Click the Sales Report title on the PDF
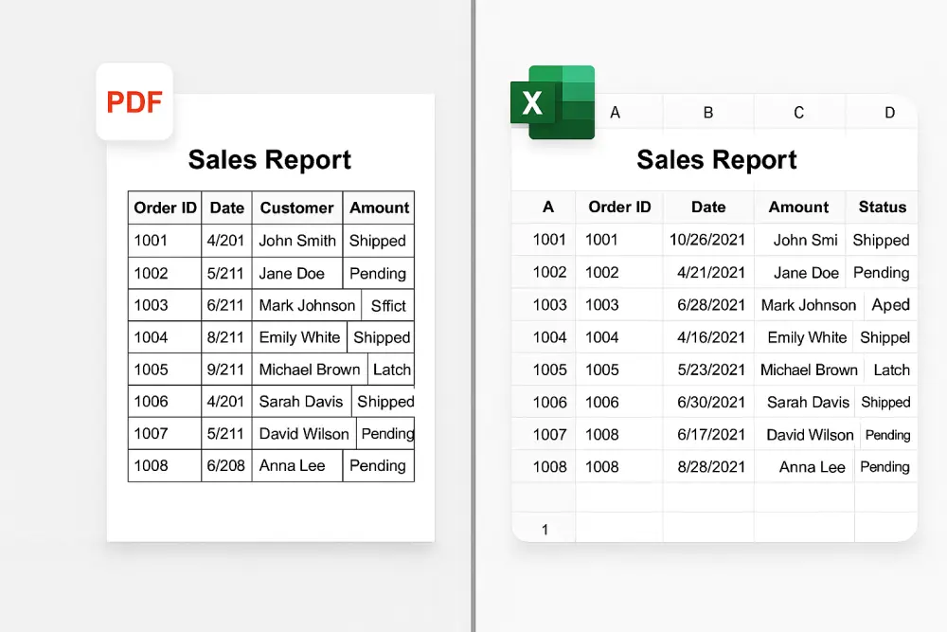 [x=270, y=160]
